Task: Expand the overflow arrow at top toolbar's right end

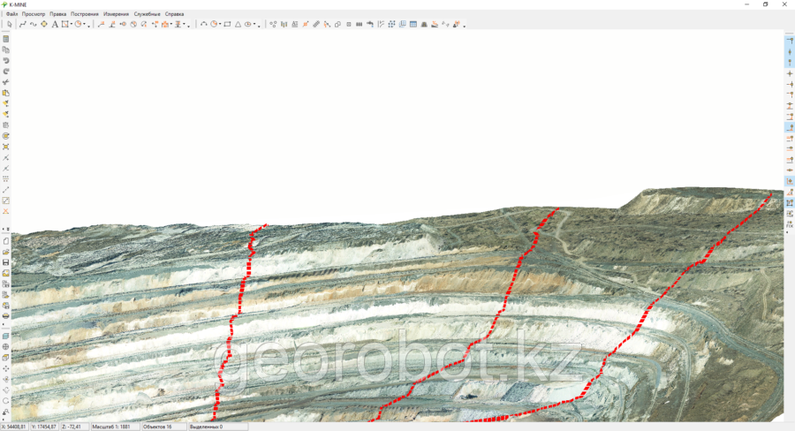Action: tap(465, 26)
